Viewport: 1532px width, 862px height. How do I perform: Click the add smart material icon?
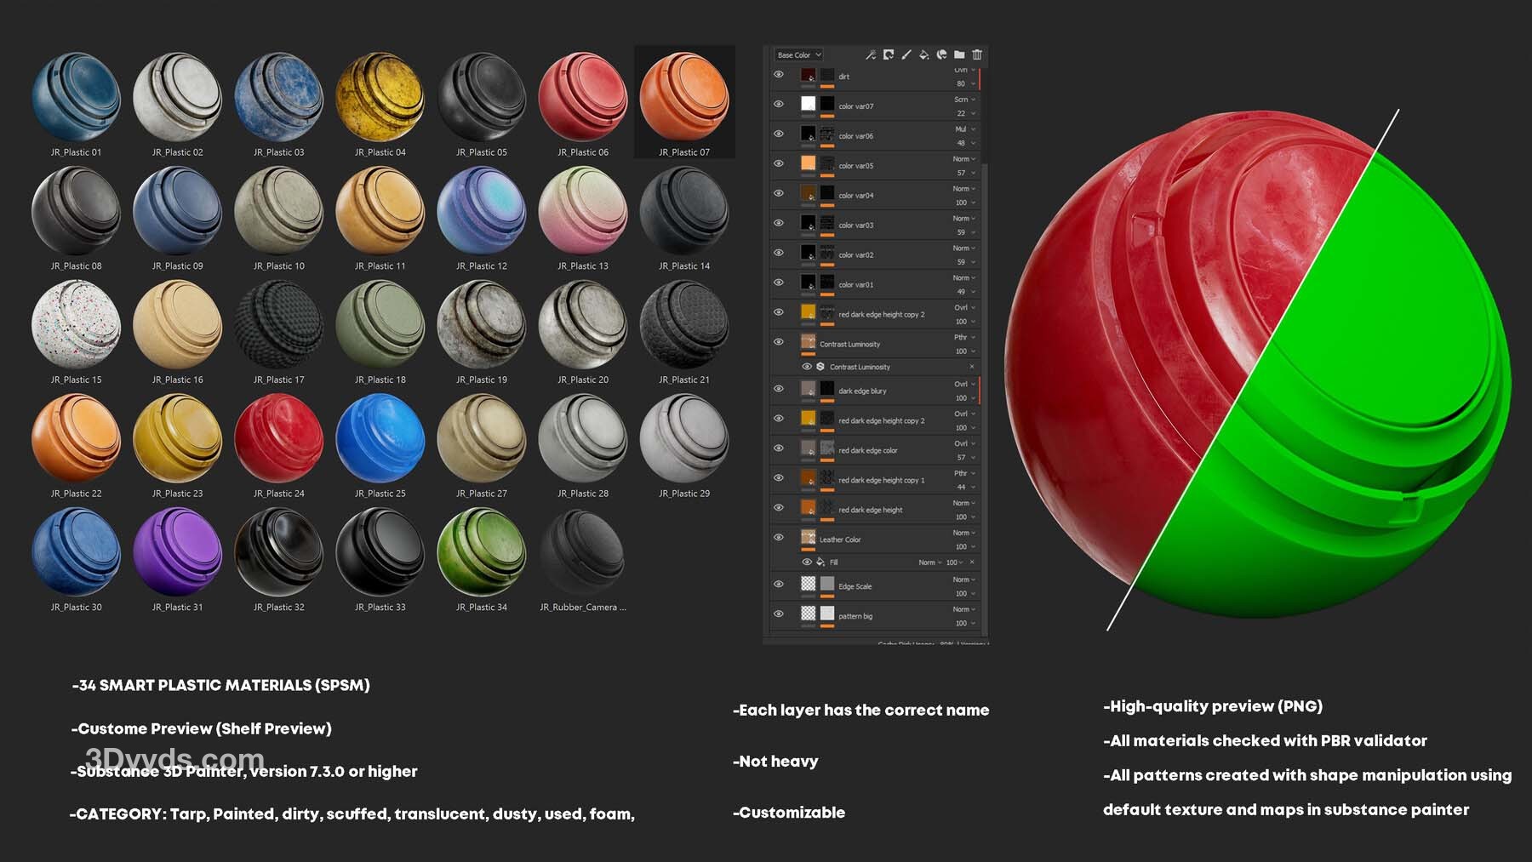[942, 54]
